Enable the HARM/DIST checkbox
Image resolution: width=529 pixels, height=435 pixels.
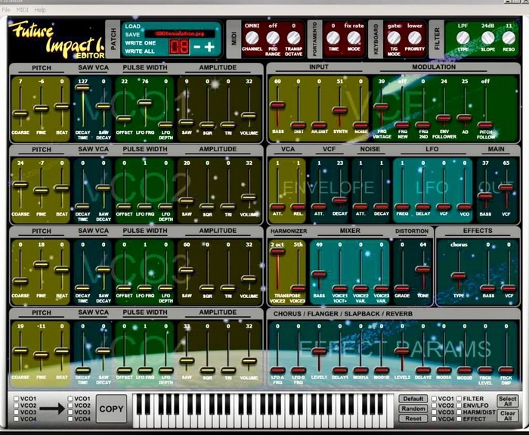click(459, 412)
